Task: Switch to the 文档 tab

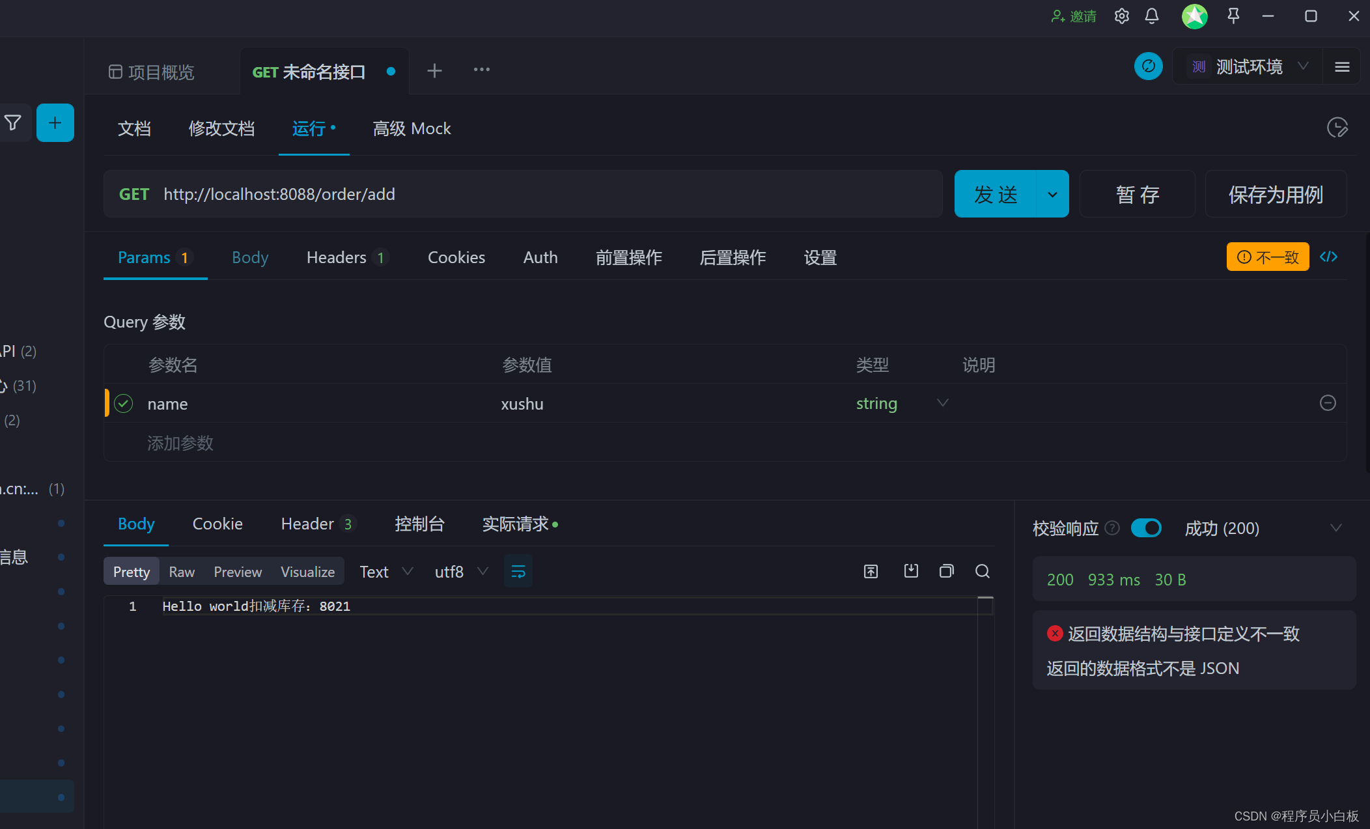Action: [x=134, y=128]
